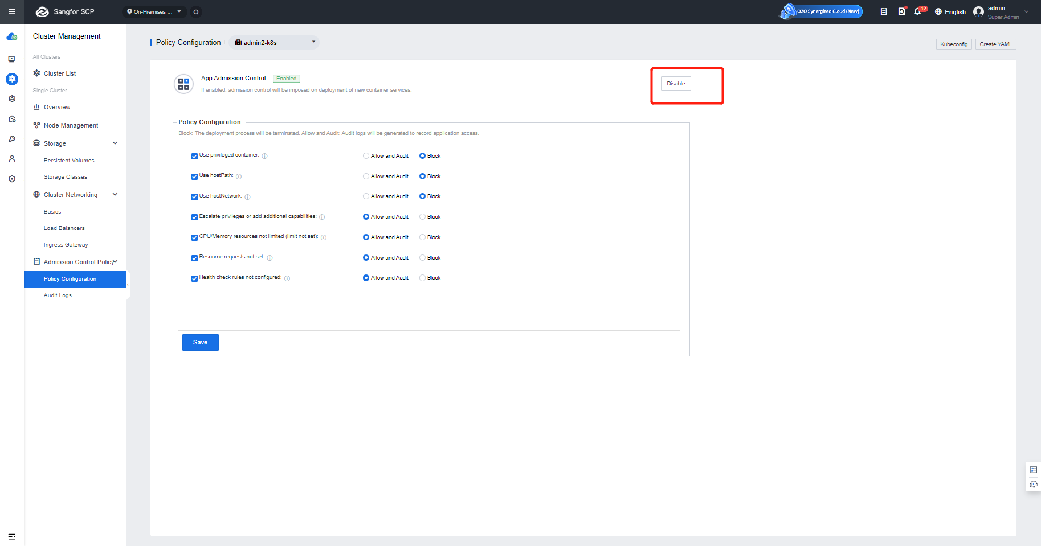Viewport: 1041px width, 546px height.
Task: Collapse the Storage menu chevron
Action: tap(115, 143)
